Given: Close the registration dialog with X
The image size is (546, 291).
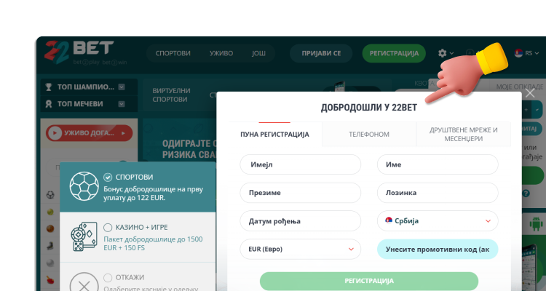Looking at the screenshot, I should [530, 93].
